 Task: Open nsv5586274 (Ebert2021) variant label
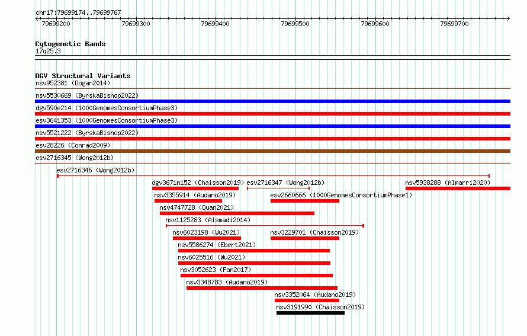[x=217, y=245]
